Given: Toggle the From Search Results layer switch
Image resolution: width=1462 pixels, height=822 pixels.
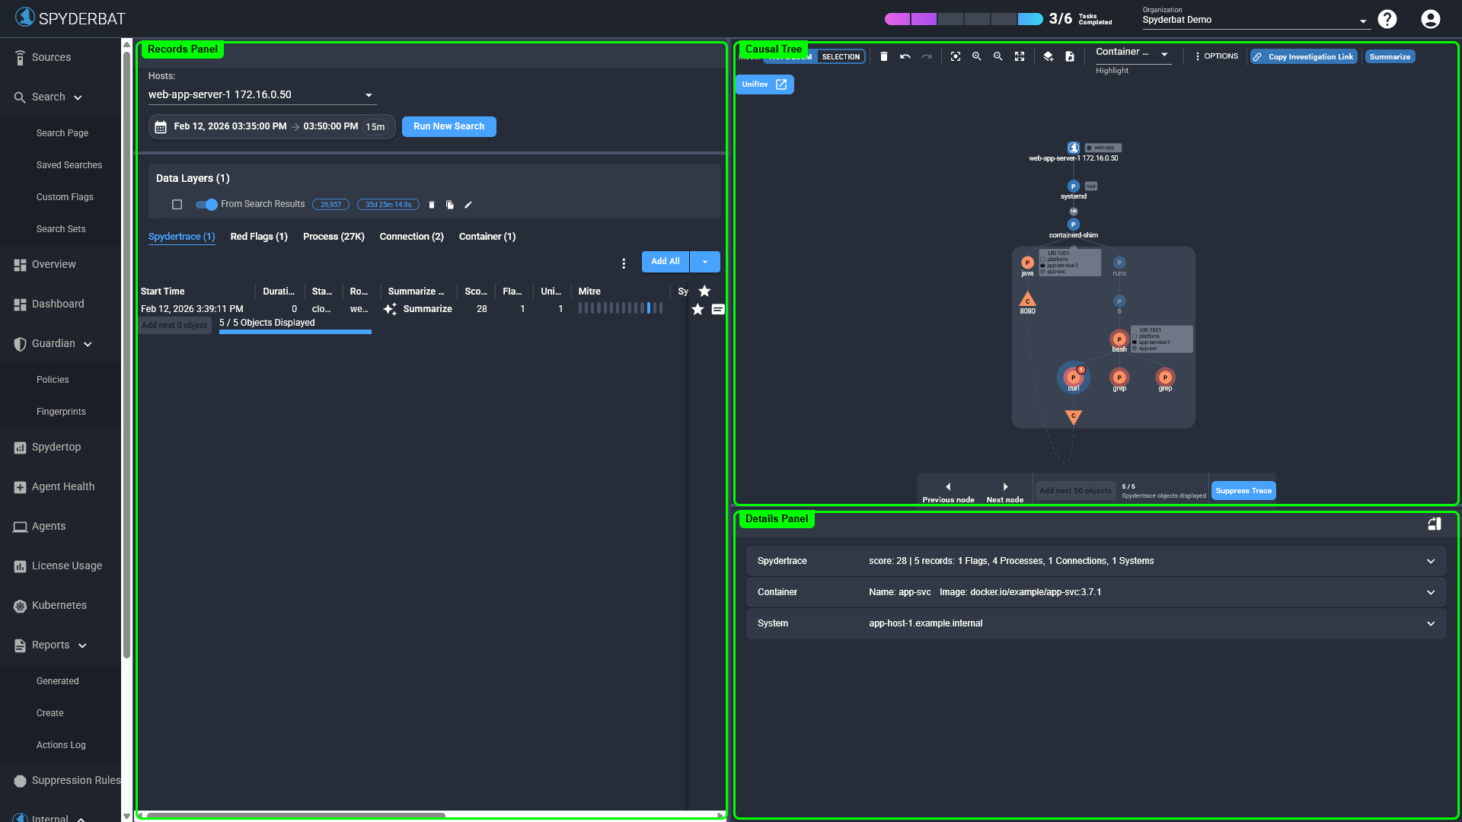Looking at the screenshot, I should point(206,205).
